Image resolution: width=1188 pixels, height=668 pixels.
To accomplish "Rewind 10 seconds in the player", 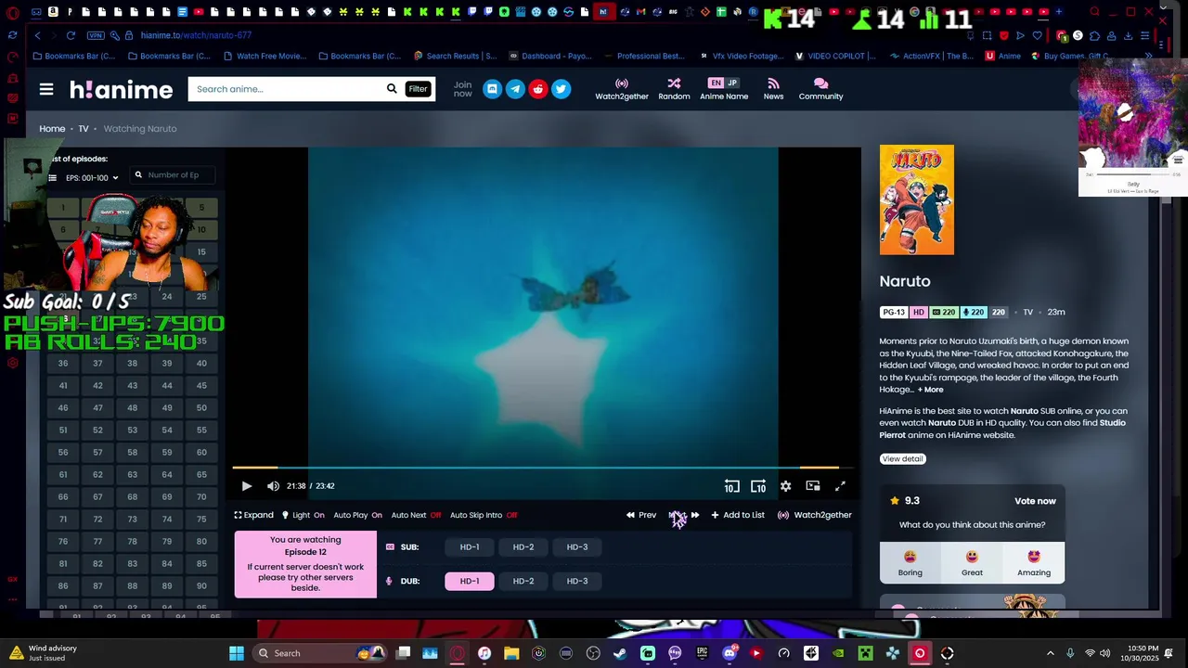I will (x=732, y=486).
